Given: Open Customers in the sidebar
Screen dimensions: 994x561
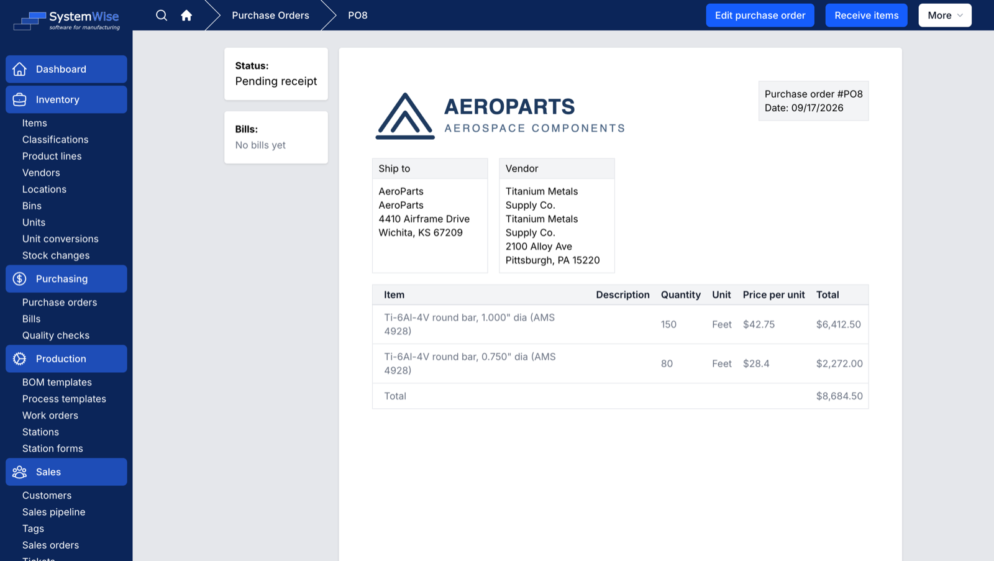Looking at the screenshot, I should (x=47, y=496).
